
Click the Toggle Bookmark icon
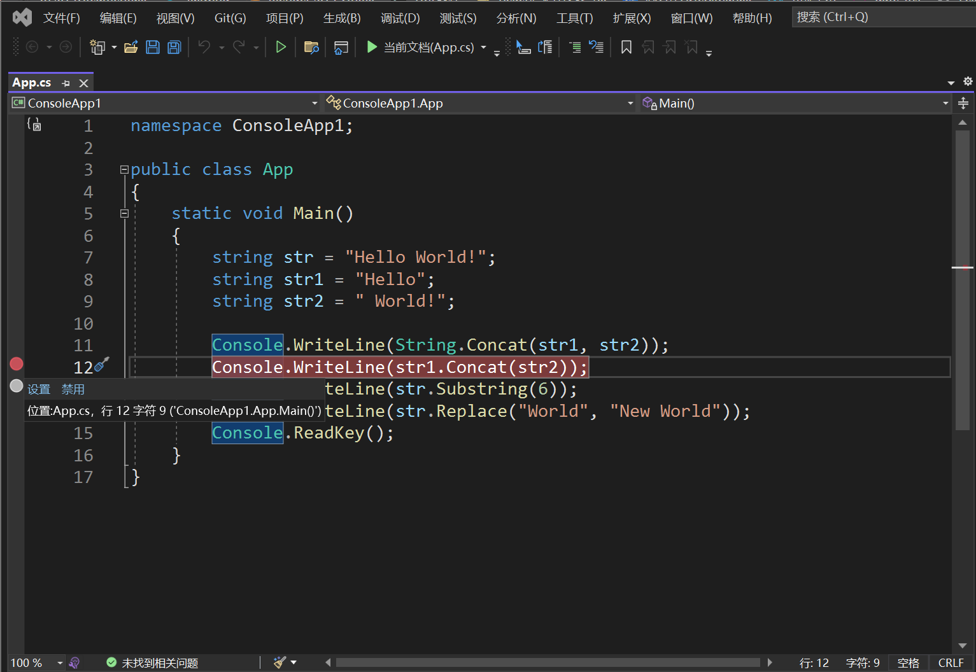pos(626,47)
